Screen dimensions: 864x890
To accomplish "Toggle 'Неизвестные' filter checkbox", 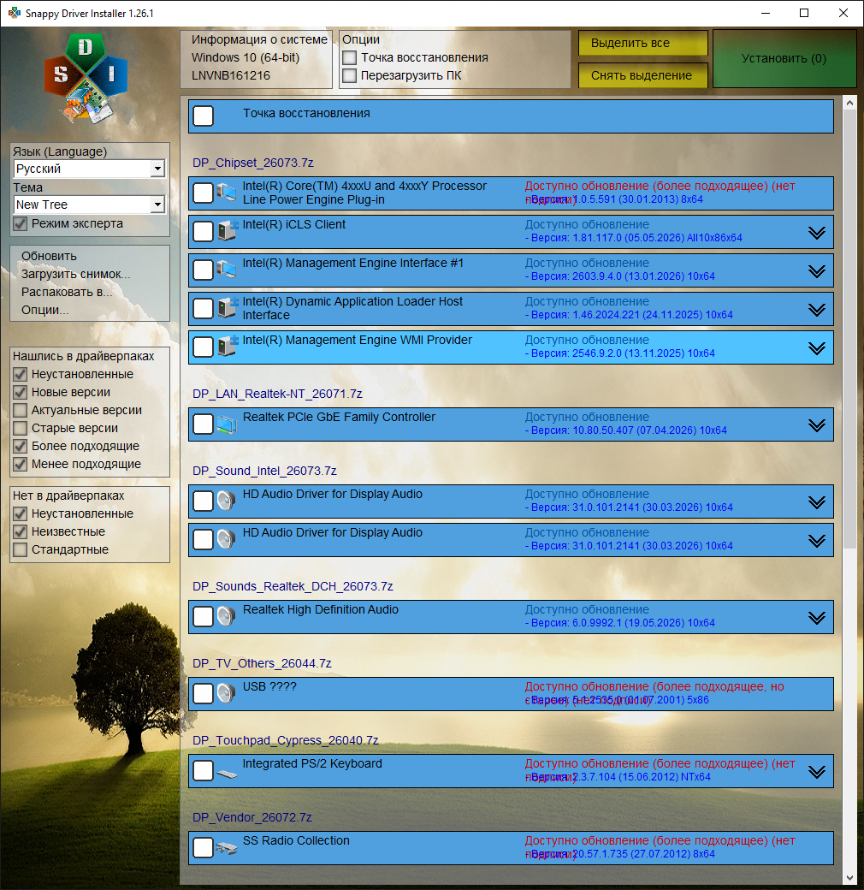I will [x=21, y=531].
